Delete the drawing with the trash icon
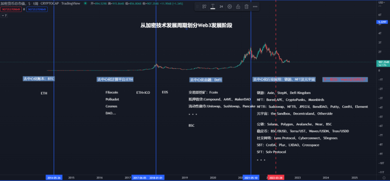The image size is (390, 181). [x=246, y=6]
